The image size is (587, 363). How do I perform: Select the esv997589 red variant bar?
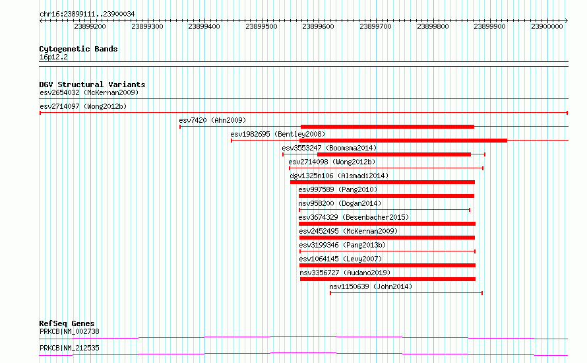[x=386, y=196]
